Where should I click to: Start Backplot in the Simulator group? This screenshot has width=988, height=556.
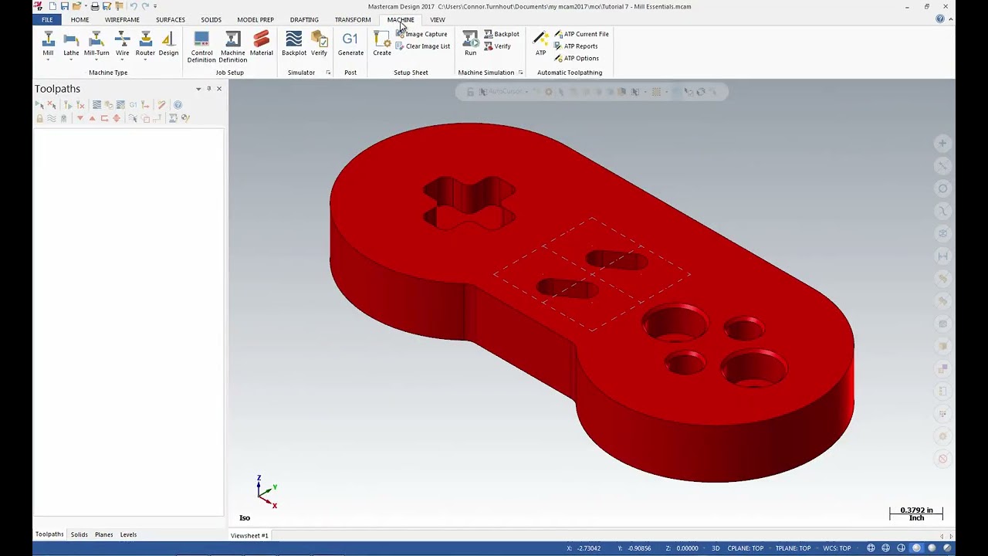(294, 44)
